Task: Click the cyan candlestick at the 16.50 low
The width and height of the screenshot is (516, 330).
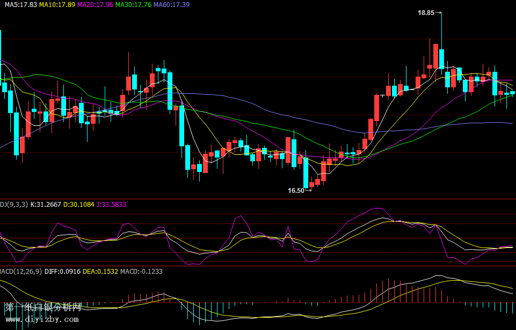Action: [x=306, y=172]
